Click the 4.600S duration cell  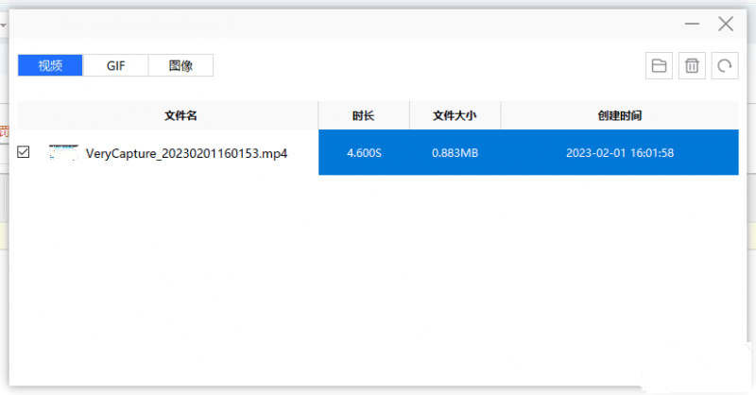364,152
